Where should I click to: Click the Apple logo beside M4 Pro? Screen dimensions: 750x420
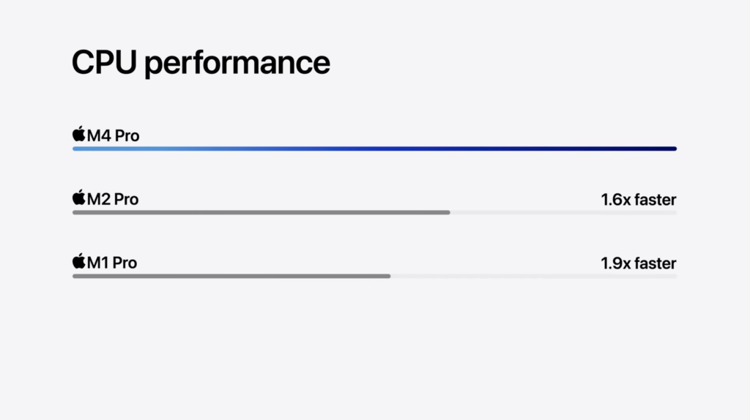[78, 135]
